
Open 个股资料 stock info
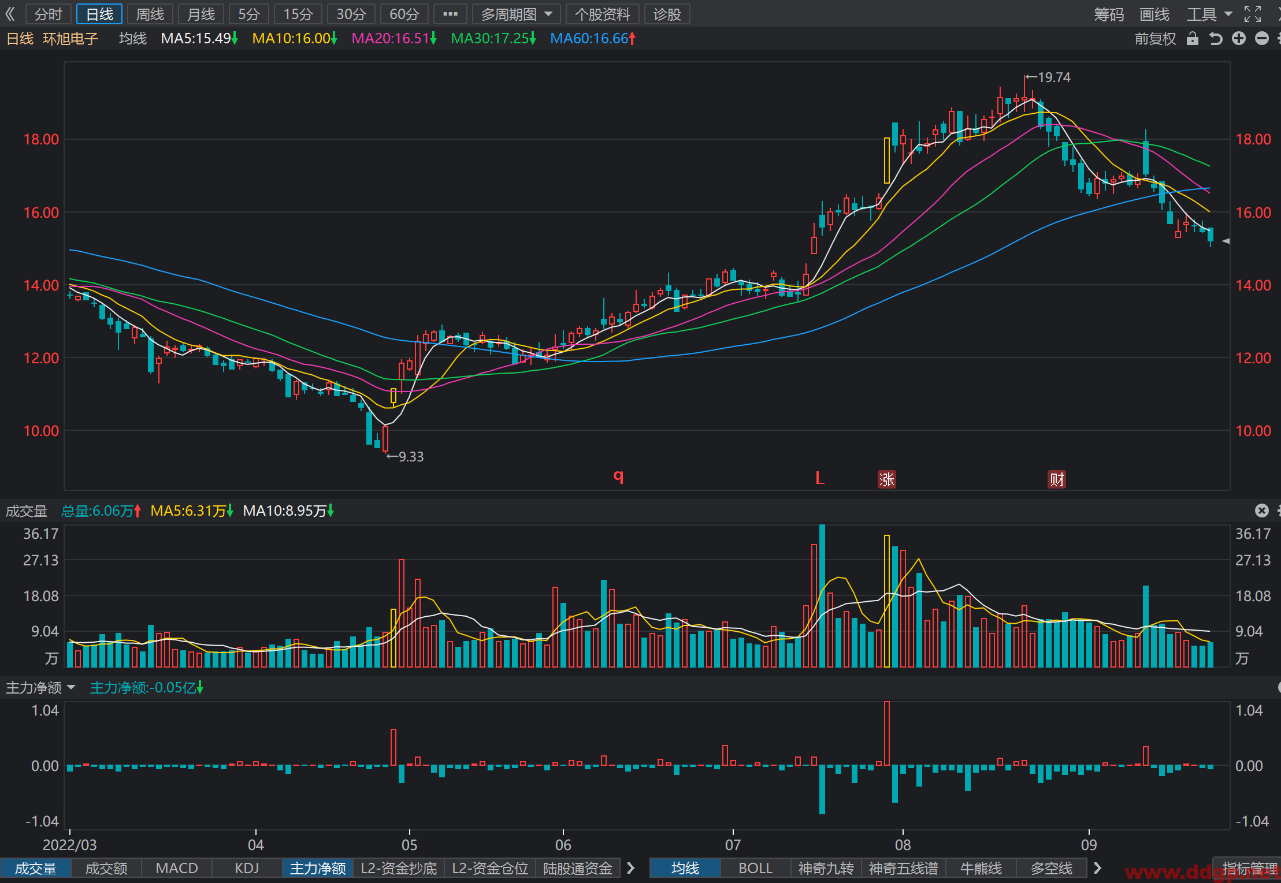point(603,14)
